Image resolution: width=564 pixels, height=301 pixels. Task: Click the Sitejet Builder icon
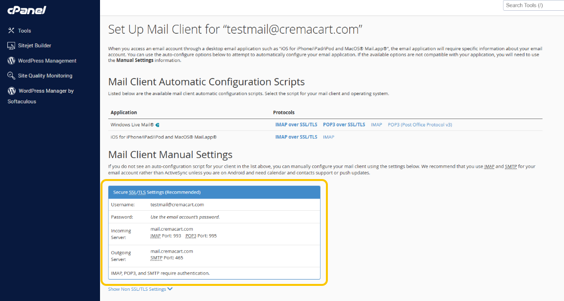[x=11, y=46]
